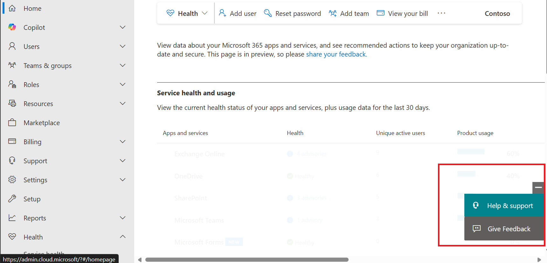Click the Product usage column header

475,133
